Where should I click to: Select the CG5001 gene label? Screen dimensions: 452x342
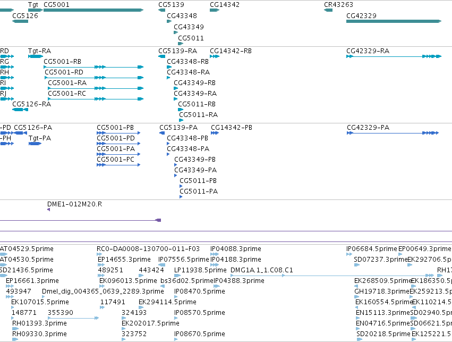[56, 5]
